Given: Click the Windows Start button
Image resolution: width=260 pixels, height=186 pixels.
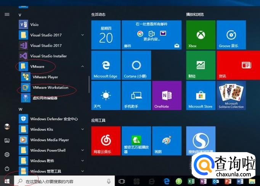Looking at the screenshot, I should coord(7,181).
